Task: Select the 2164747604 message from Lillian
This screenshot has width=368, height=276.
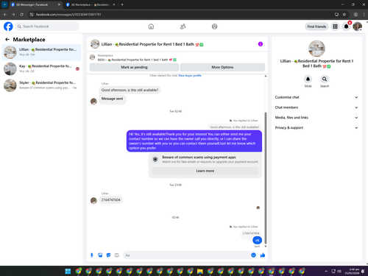Action: tap(111, 200)
